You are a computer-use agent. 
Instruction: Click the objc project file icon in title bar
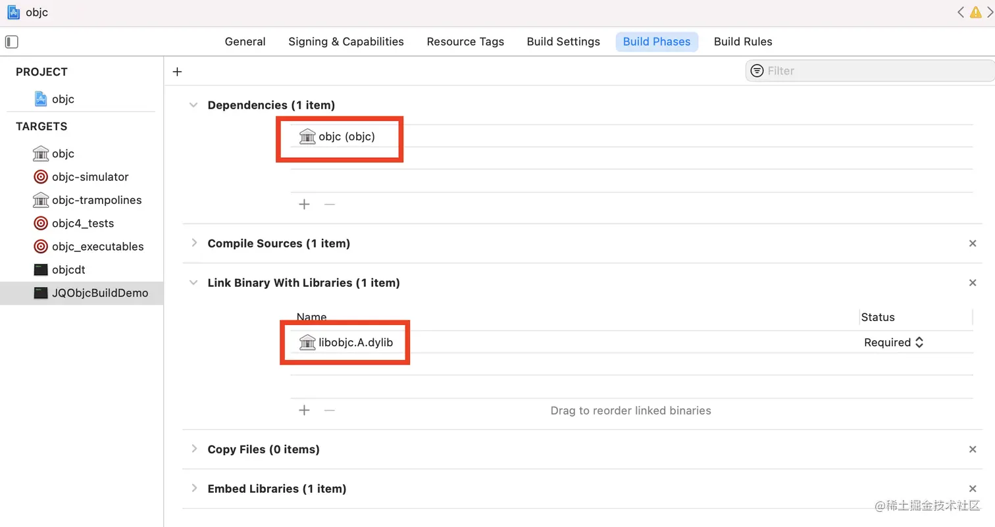(13, 13)
